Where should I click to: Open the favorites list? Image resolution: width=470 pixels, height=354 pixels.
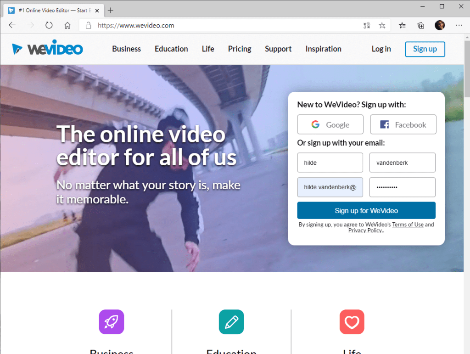coord(402,25)
